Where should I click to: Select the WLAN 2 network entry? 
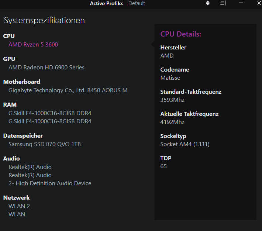(19, 206)
